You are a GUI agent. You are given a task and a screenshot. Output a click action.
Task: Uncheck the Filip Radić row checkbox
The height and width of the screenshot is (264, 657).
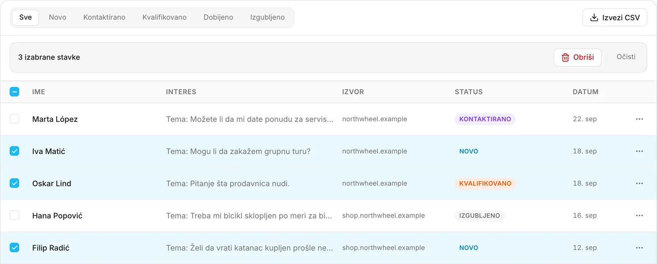click(x=14, y=248)
